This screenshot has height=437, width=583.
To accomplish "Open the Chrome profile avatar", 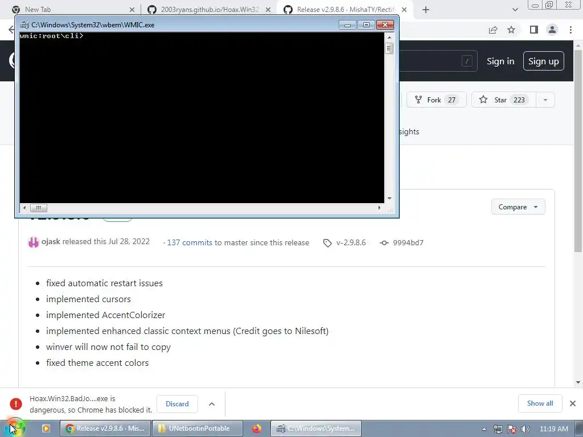I will pos(552,30).
